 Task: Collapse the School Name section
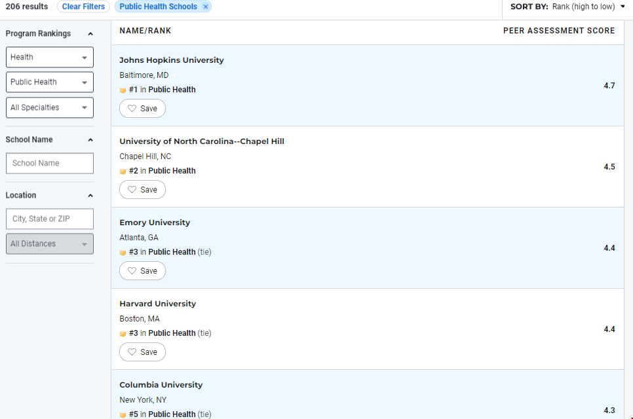coord(90,140)
